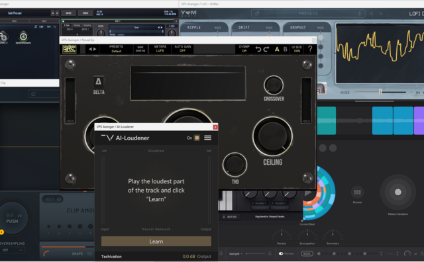Screen dimensions: 424x262
Task: Click the undo arrow in NovaClip
Action: pyautogui.click(x=258, y=49)
